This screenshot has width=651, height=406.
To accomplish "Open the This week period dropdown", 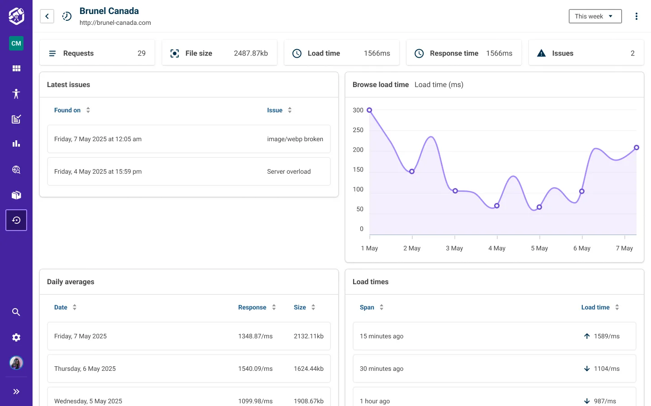I will coord(595,16).
